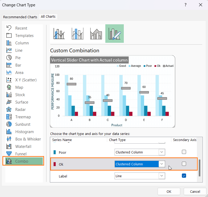This screenshot has height=197, width=208.
Task: Select the Ok series name row
Action: tap(61, 164)
